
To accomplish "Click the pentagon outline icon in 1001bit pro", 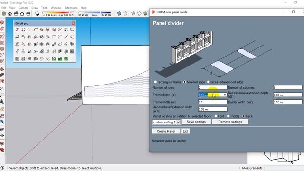I will [x=41, y=58].
